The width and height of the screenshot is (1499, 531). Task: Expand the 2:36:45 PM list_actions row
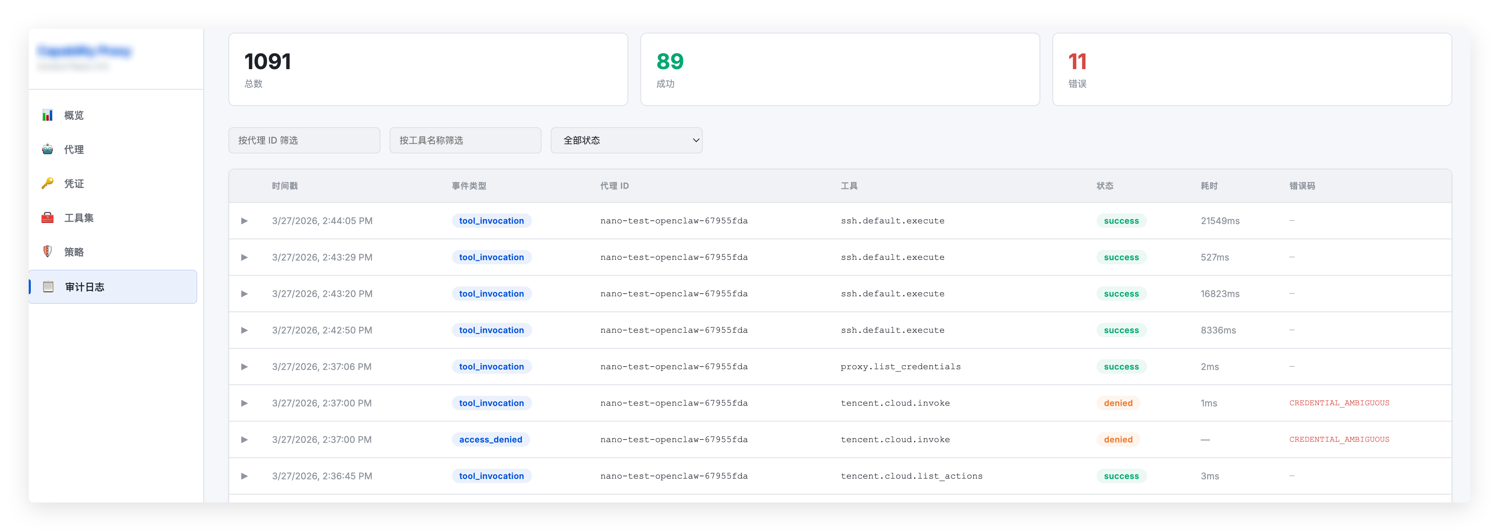click(x=244, y=476)
